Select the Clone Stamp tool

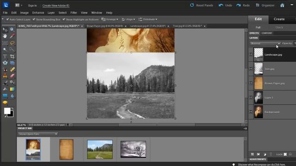[x=5, y=76]
